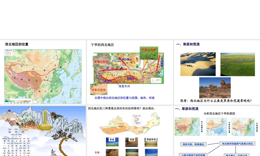Click the 祁连山 label
260x156 pixels.
[x=131, y=79]
